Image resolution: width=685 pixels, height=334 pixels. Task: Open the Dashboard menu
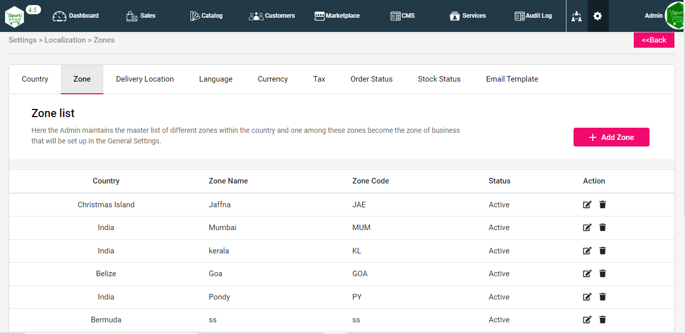75,16
